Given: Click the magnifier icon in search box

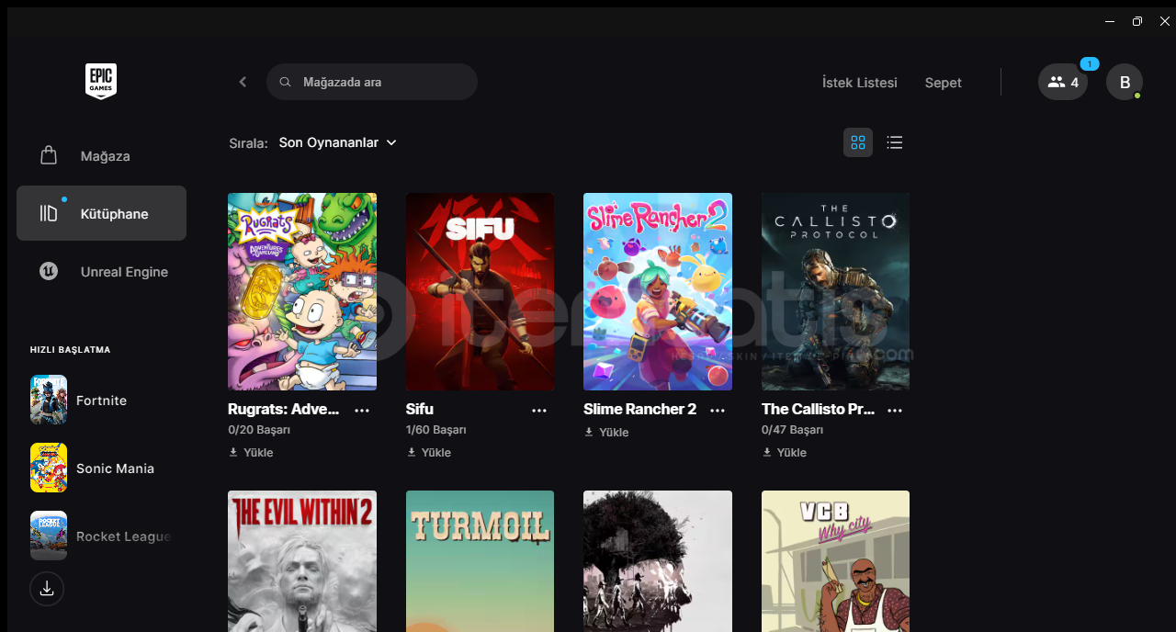Looking at the screenshot, I should [286, 82].
